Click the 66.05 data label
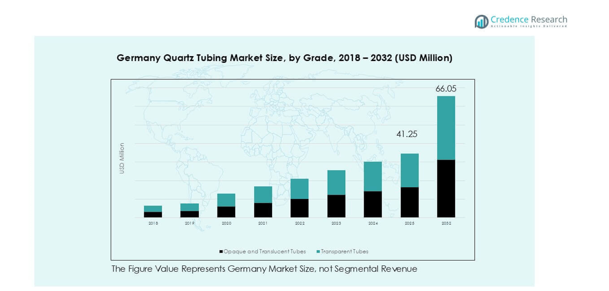The image size is (609, 291). coord(446,89)
